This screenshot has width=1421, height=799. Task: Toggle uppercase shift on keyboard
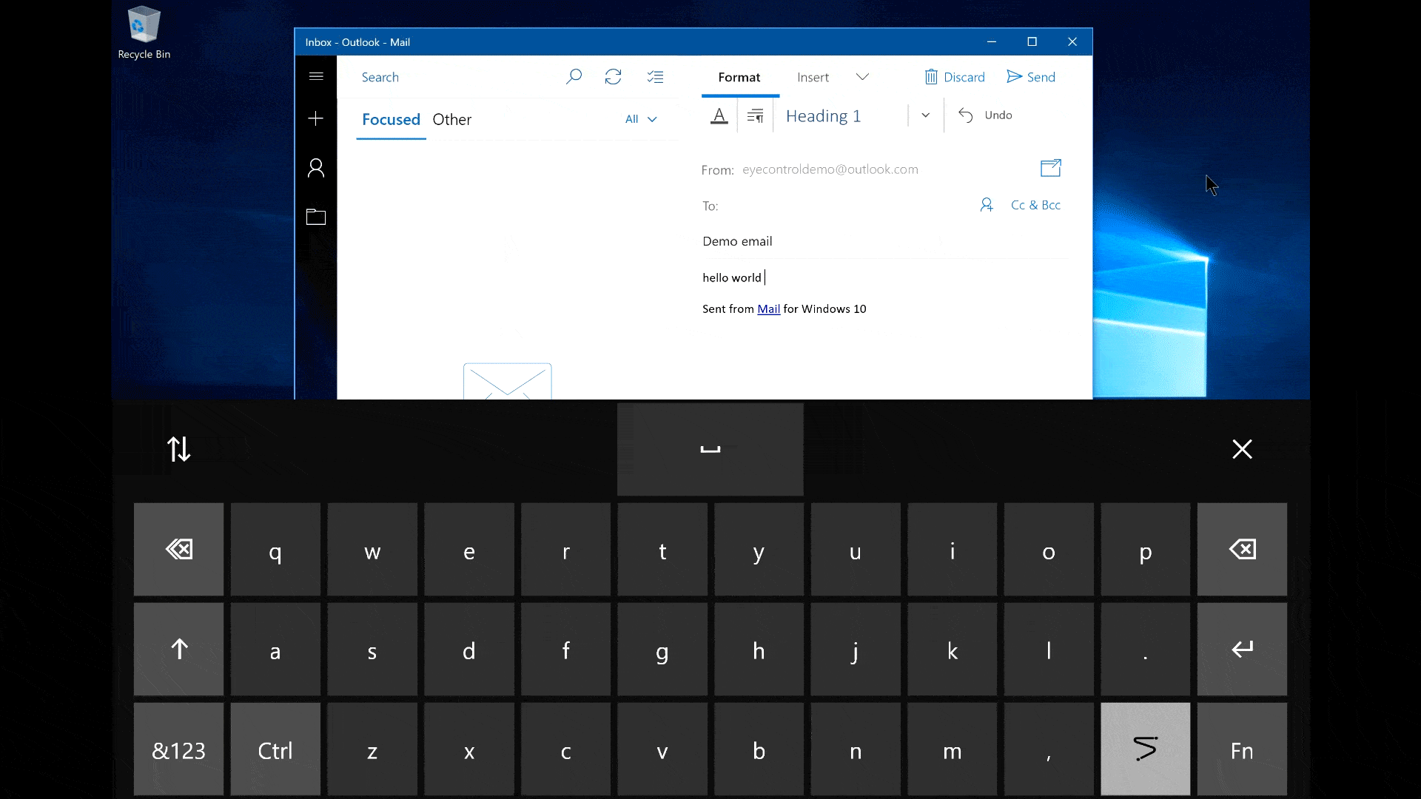(178, 649)
